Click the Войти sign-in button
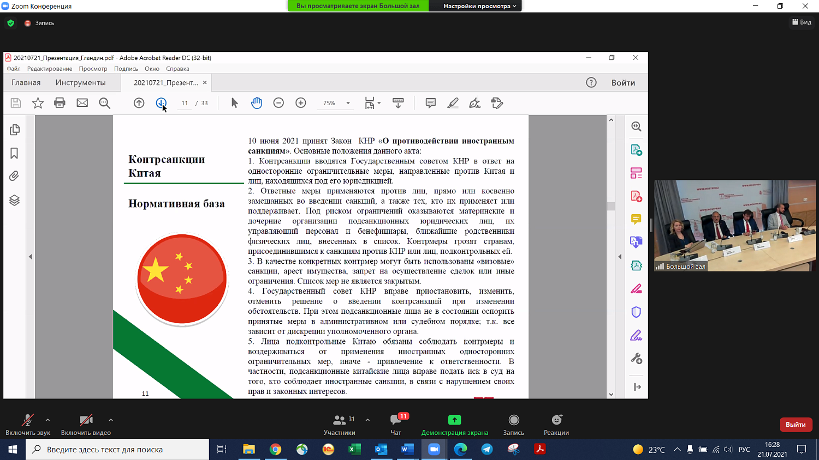The height and width of the screenshot is (460, 819). pyautogui.click(x=623, y=82)
